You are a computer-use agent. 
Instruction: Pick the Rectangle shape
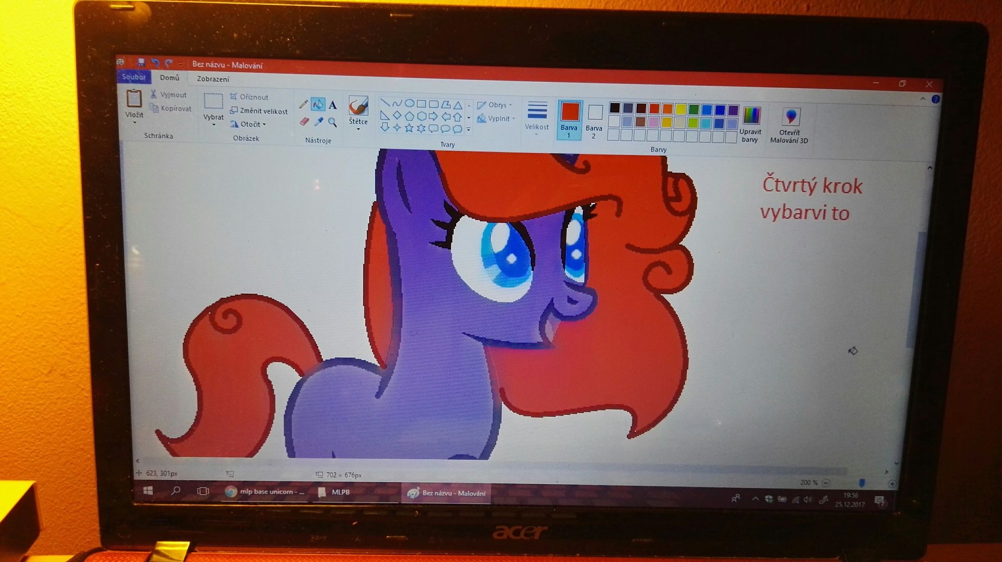tap(421, 104)
